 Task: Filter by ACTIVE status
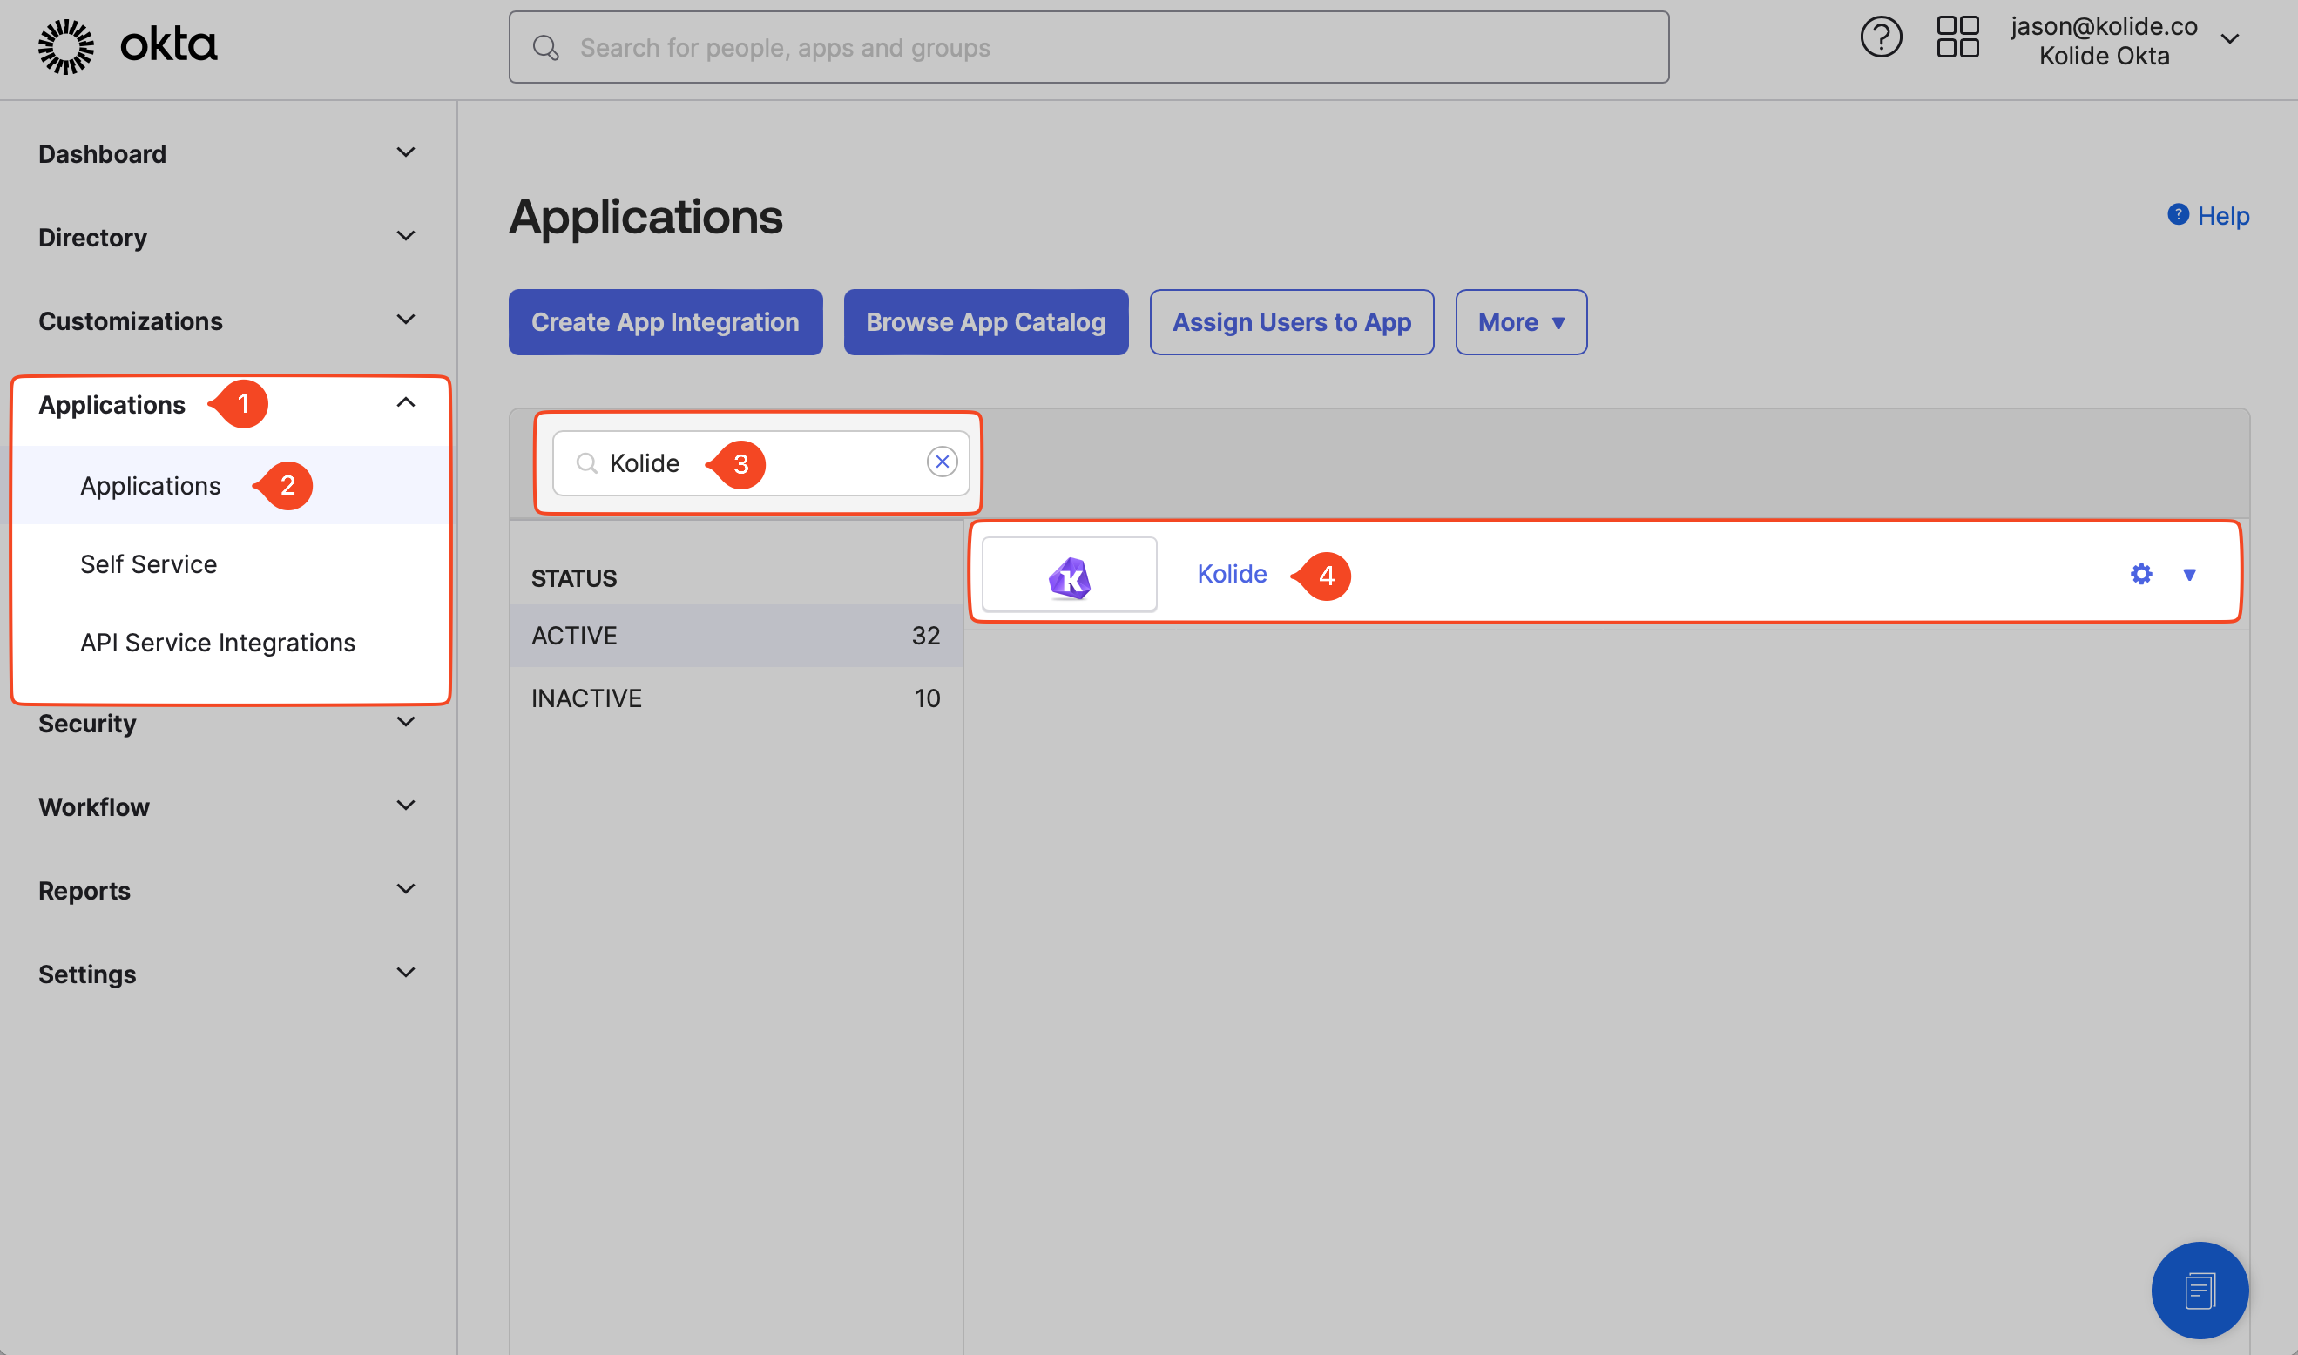(736, 636)
